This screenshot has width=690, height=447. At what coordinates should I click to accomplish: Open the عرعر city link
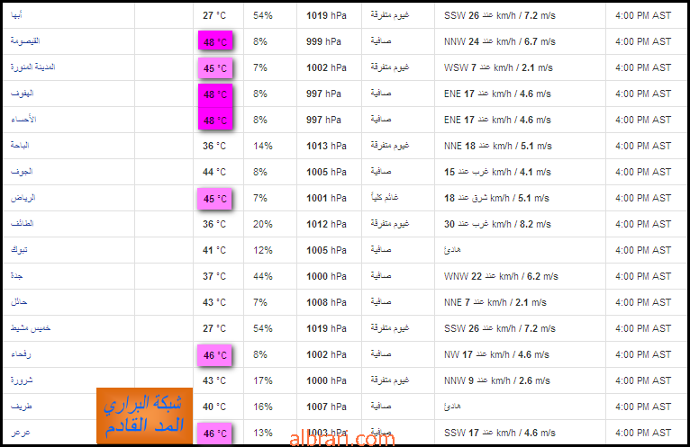[20, 433]
